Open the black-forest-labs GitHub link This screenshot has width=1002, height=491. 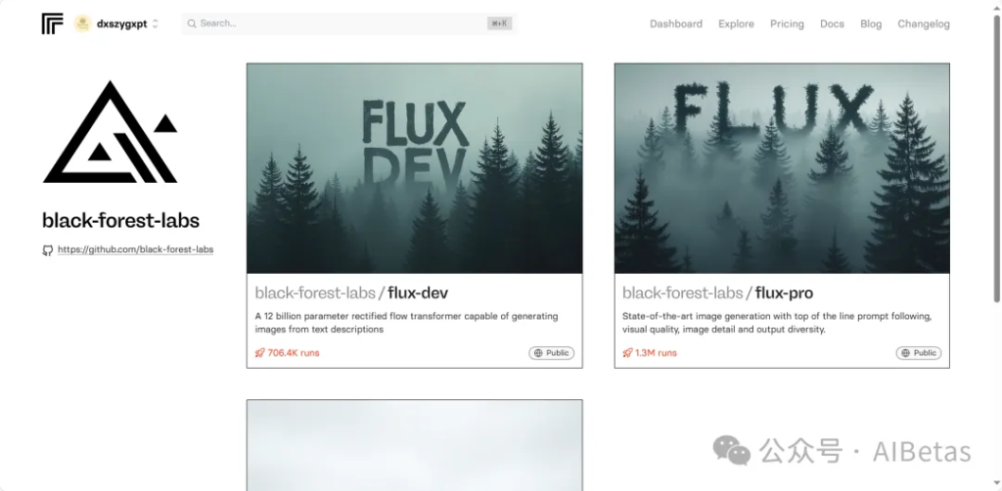pos(135,249)
